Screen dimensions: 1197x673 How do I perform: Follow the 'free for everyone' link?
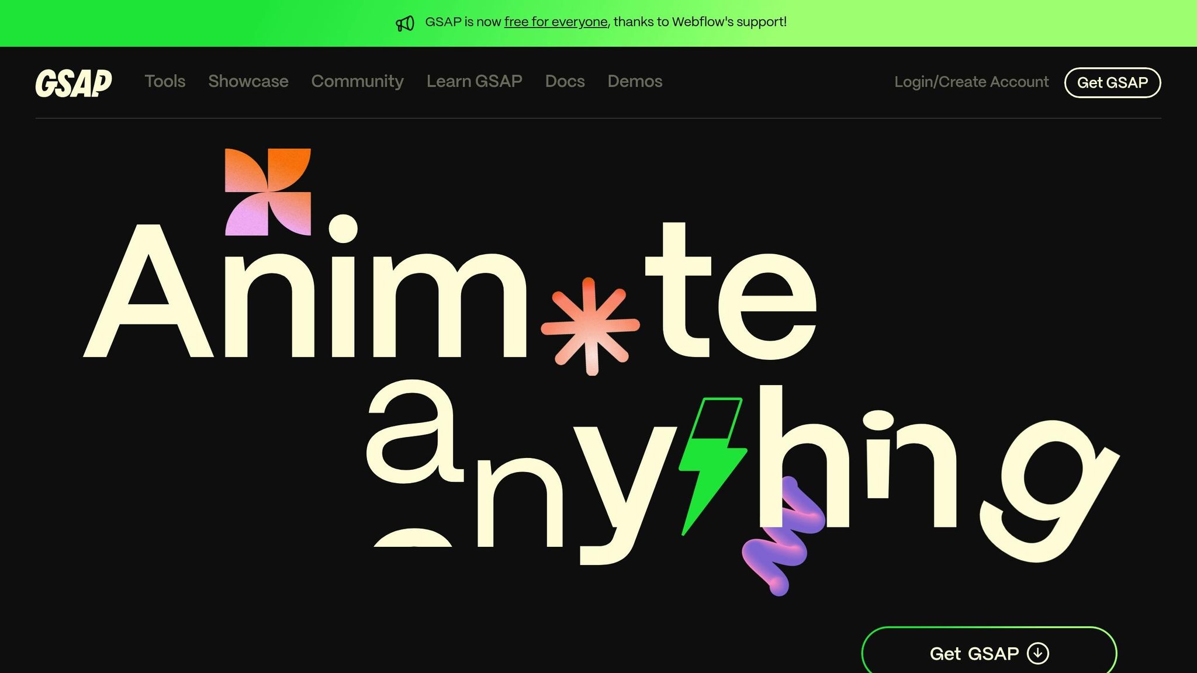pos(556,22)
